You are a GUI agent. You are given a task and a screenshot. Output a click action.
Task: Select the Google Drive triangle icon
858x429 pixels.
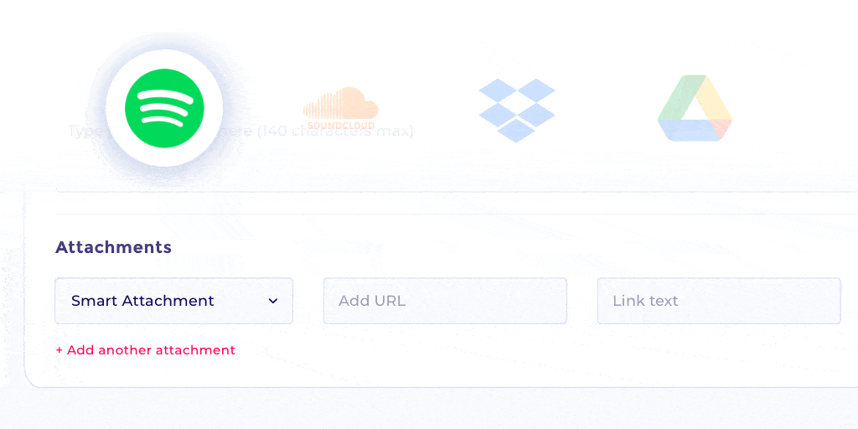pyautogui.click(x=695, y=108)
